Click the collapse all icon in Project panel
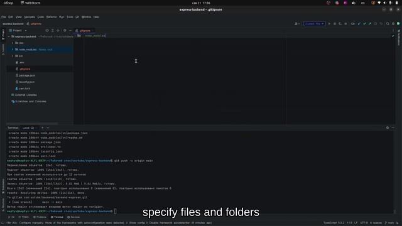The height and width of the screenshot is (226, 402). (58, 31)
